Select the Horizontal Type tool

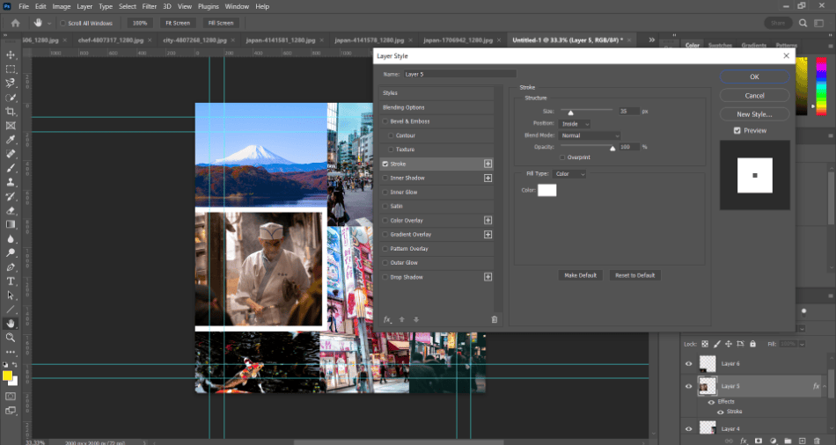pos(11,281)
